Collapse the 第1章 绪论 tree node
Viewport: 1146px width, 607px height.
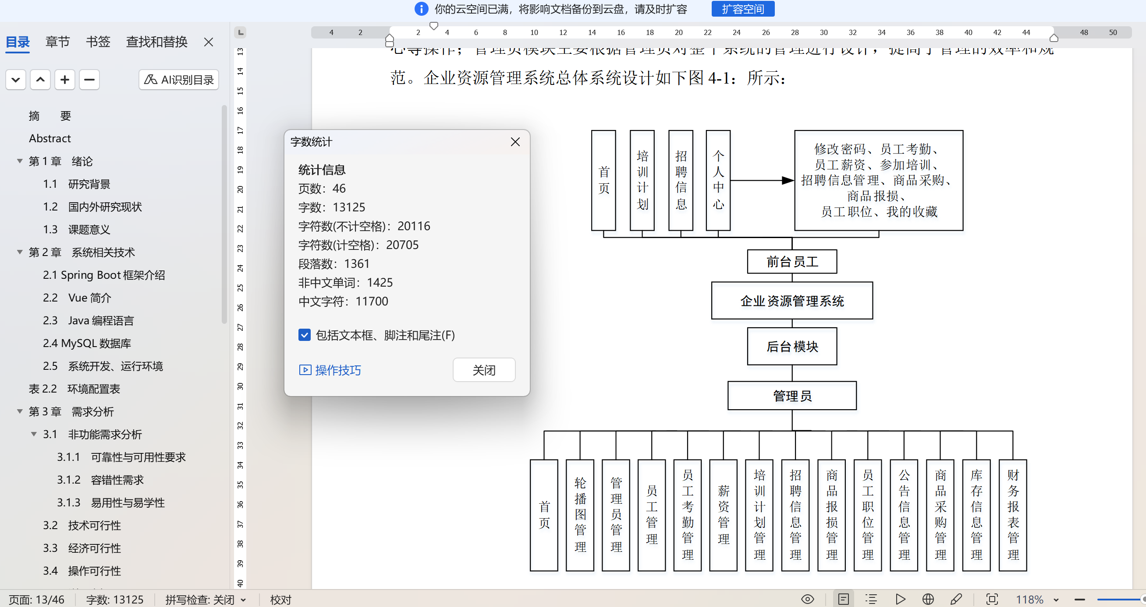[x=20, y=161]
